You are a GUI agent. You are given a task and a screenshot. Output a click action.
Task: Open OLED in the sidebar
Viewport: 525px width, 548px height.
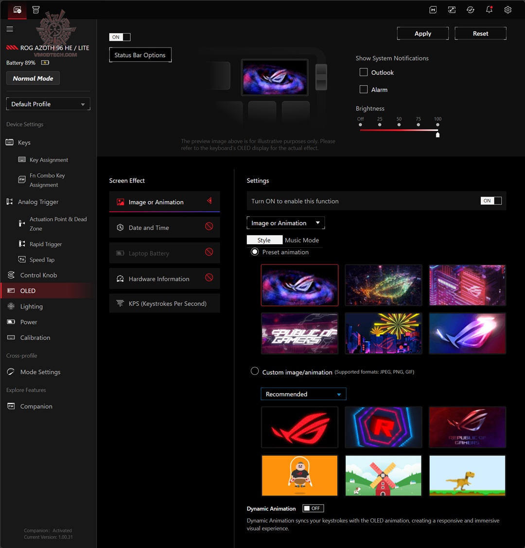48,291
